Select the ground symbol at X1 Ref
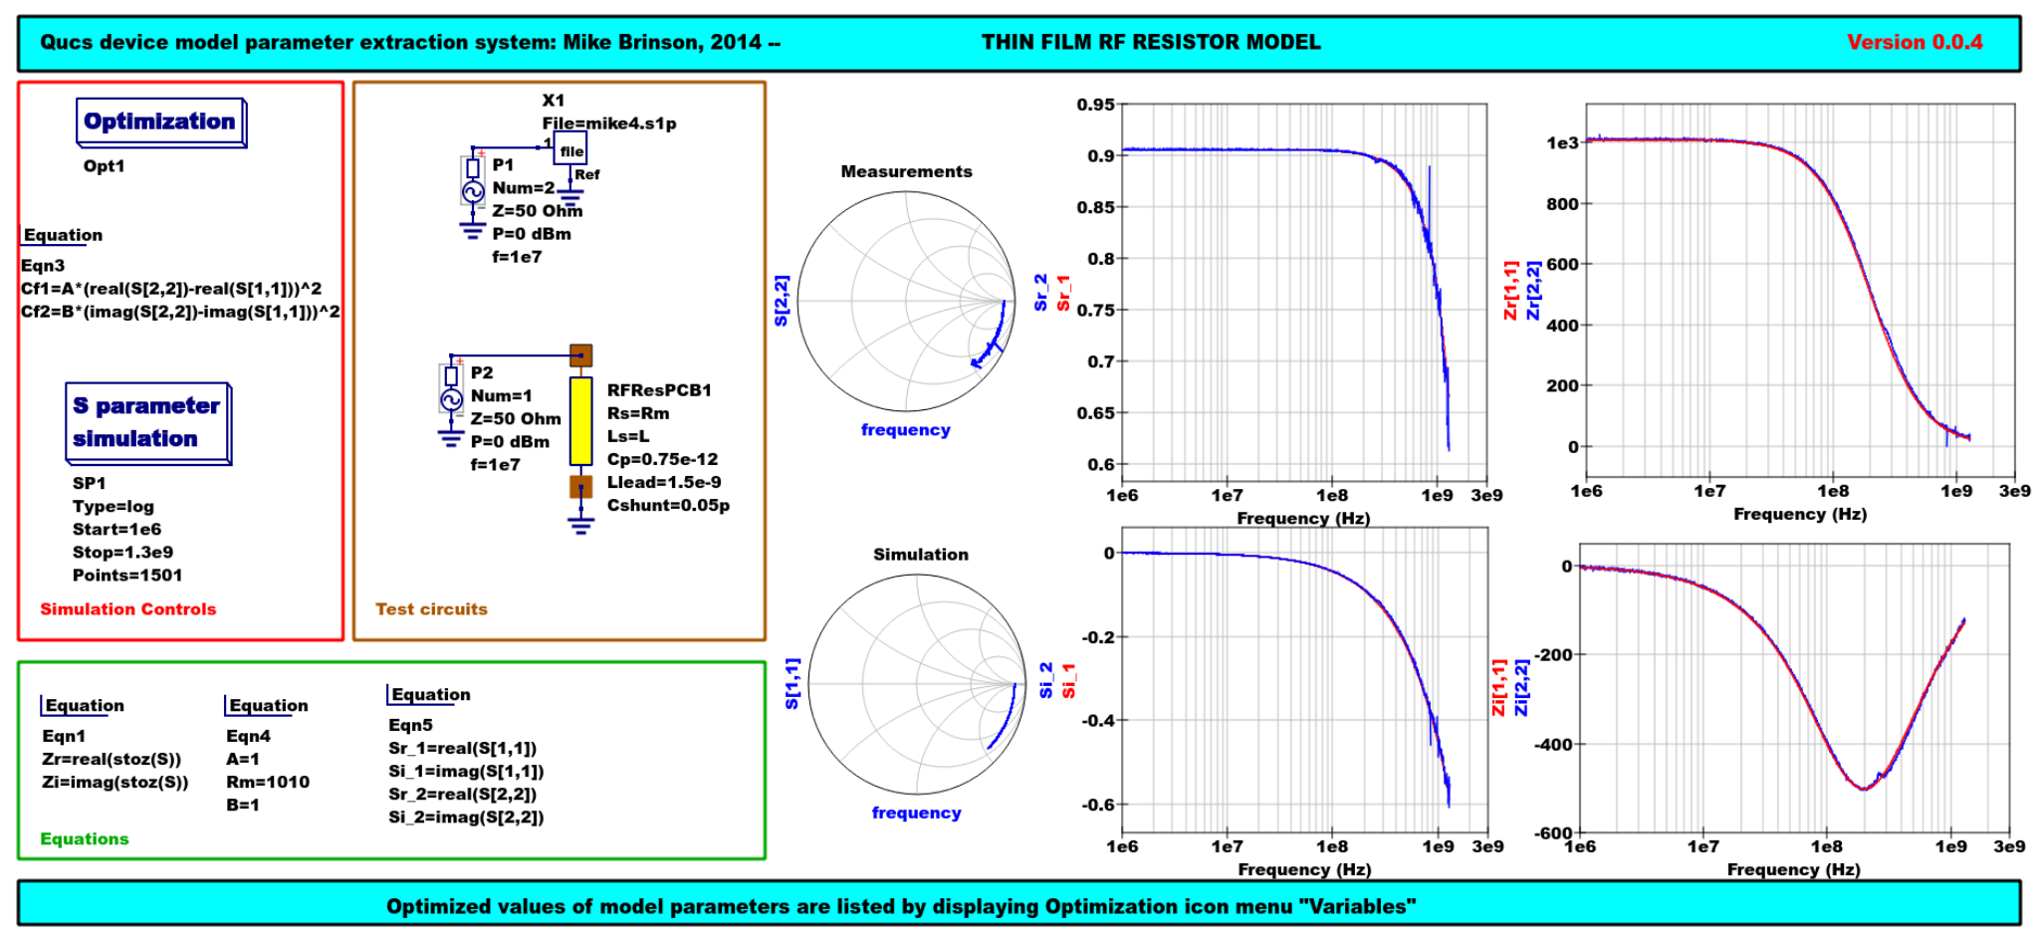The height and width of the screenshot is (940, 2038). pos(570,196)
